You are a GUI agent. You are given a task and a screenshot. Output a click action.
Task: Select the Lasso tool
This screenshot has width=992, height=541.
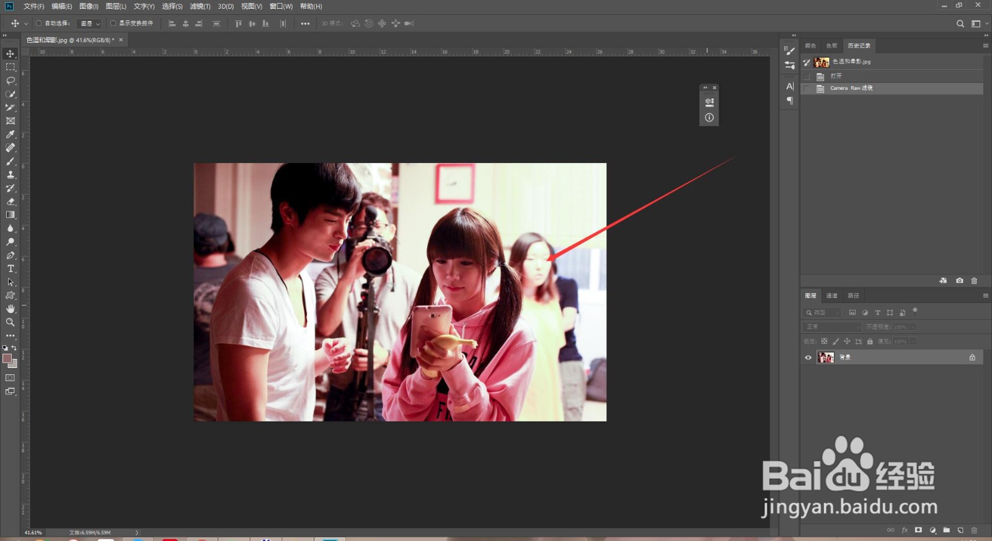(11, 81)
